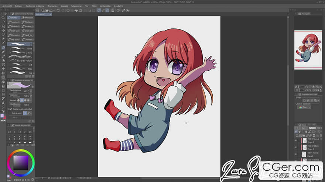Screen dimensions: 325x182
Task: Select the Marcador sub tool group
Action: [28, 18]
